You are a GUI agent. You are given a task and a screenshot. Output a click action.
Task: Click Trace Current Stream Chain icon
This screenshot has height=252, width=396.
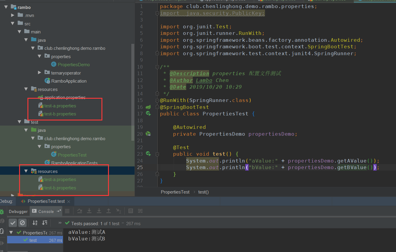coord(140,211)
